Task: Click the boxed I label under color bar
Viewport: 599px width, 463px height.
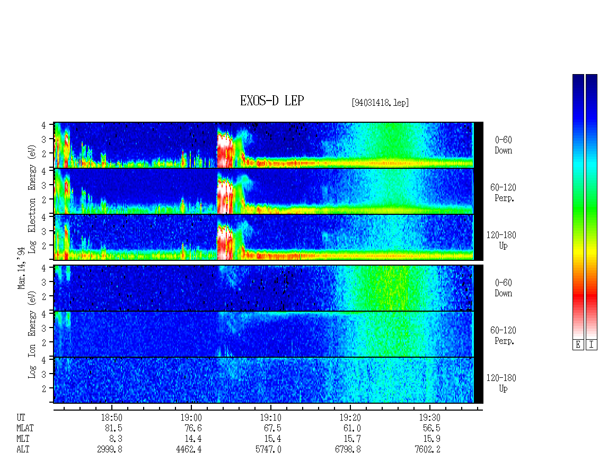Action: pyautogui.click(x=592, y=345)
